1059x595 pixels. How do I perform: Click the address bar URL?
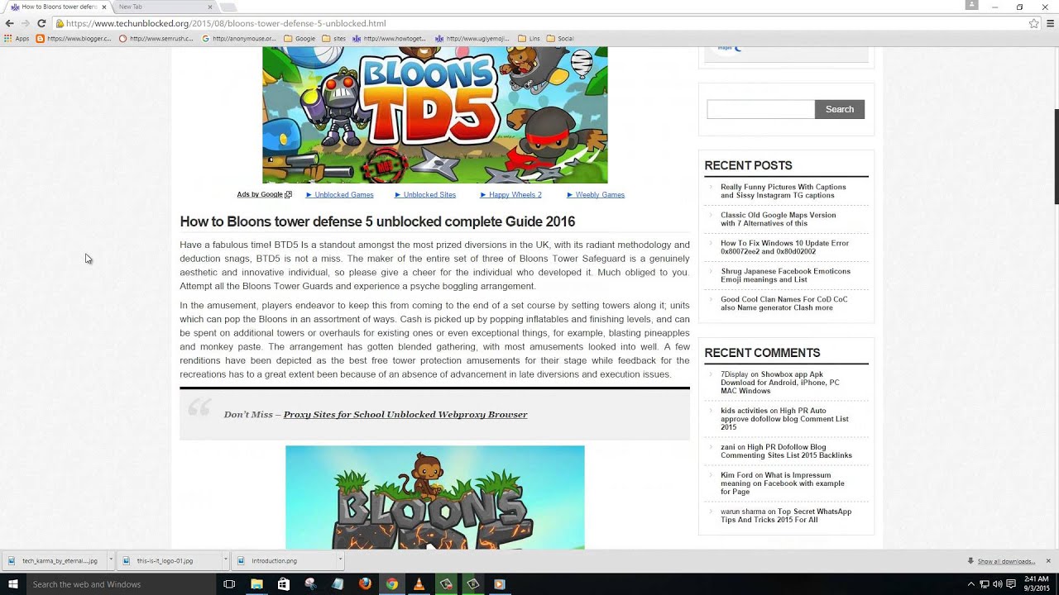coord(226,23)
